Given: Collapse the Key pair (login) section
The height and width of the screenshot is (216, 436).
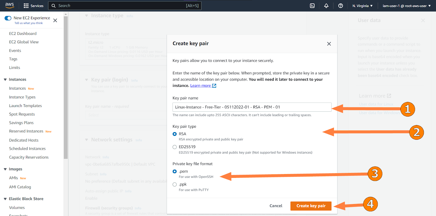Looking at the screenshot, I should coord(87,80).
